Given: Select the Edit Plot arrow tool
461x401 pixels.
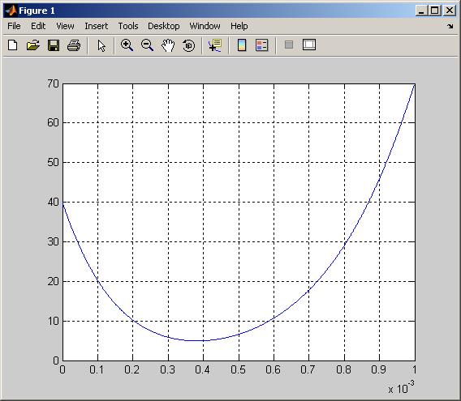Looking at the screenshot, I should (x=101, y=46).
